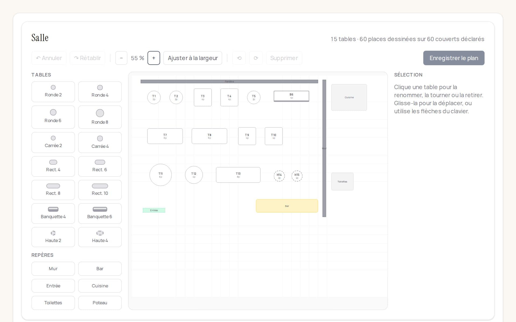Click Enregistrer le plan
Viewport: 516px width, 322px height.
tap(454, 58)
